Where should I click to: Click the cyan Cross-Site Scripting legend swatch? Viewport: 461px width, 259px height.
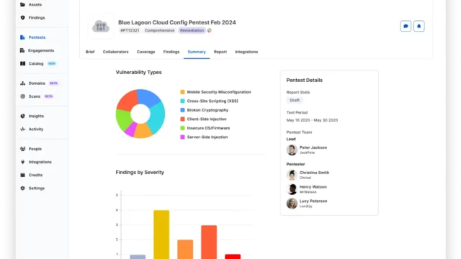(182, 101)
